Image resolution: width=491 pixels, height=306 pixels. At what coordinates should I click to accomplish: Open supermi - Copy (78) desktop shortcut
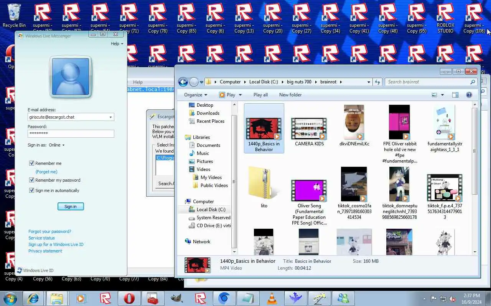point(158,18)
